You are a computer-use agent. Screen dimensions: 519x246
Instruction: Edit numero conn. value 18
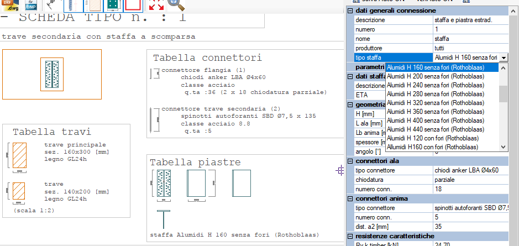click(x=471, y=190)
